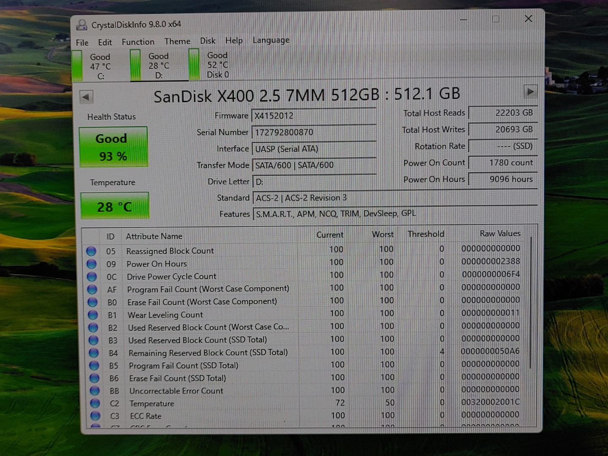Go to next disk with right arrow
This screenshot has height=456, width=608.
[x=530, y=91]
